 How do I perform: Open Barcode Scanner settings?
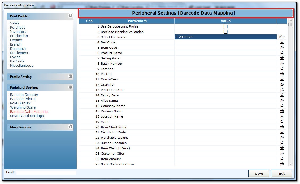click(x=24, y=95)
